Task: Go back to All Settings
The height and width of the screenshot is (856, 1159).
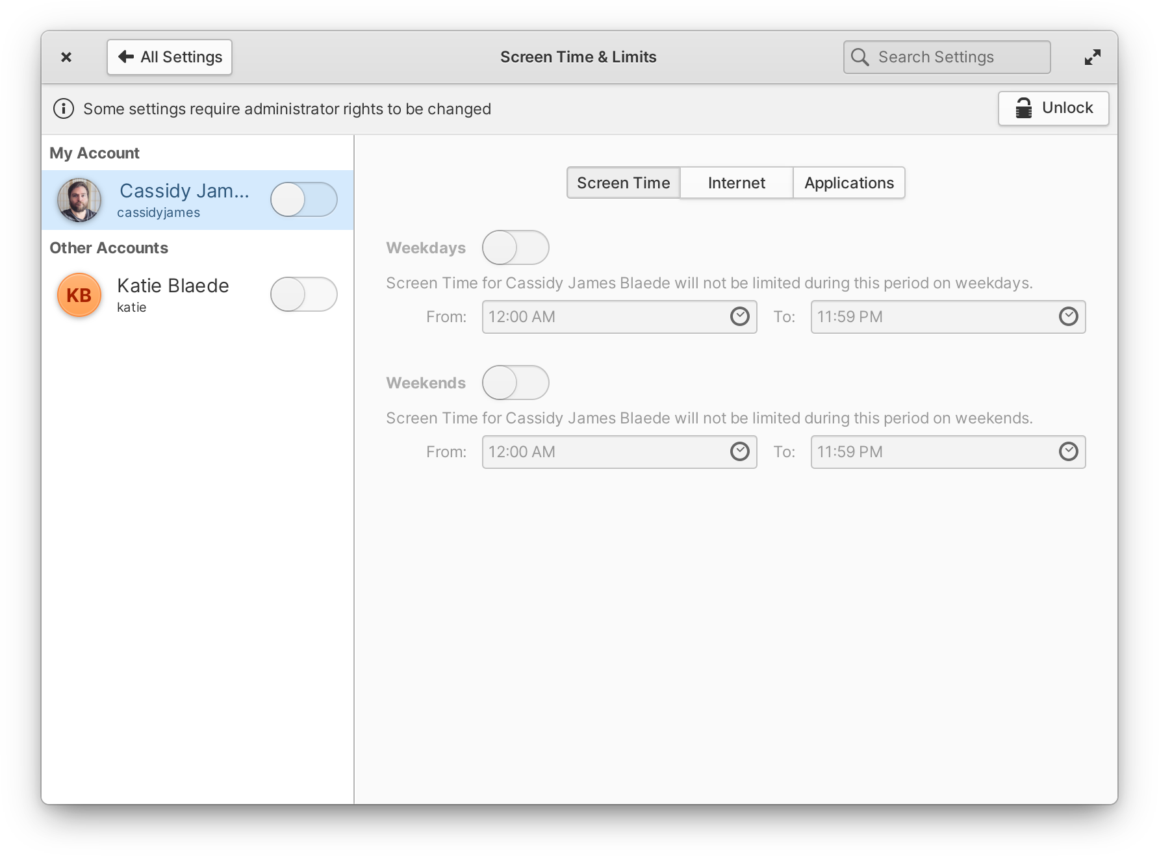Action: pyautogui.click(x=170, y=57)
